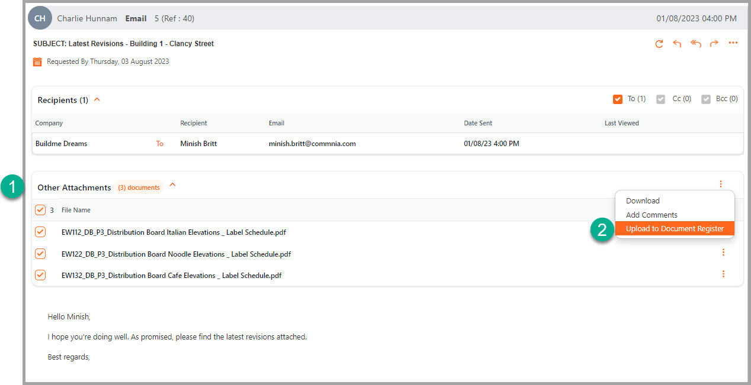Uncheck the select-all attachments checkbox
The width and height of the screenshot is (751, 385).
coord(40,210)
